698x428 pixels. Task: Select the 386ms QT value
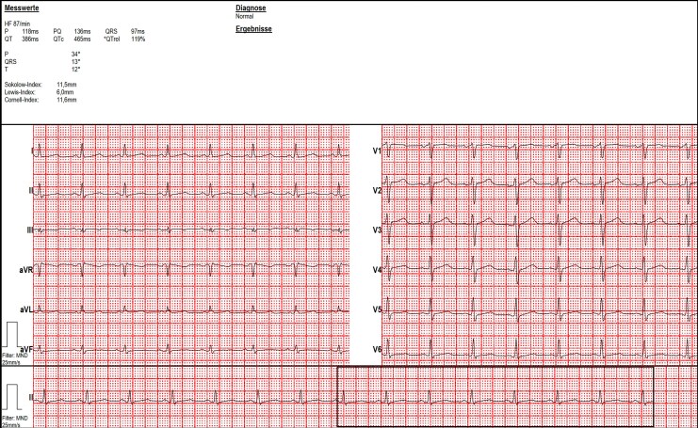point(30,40)
